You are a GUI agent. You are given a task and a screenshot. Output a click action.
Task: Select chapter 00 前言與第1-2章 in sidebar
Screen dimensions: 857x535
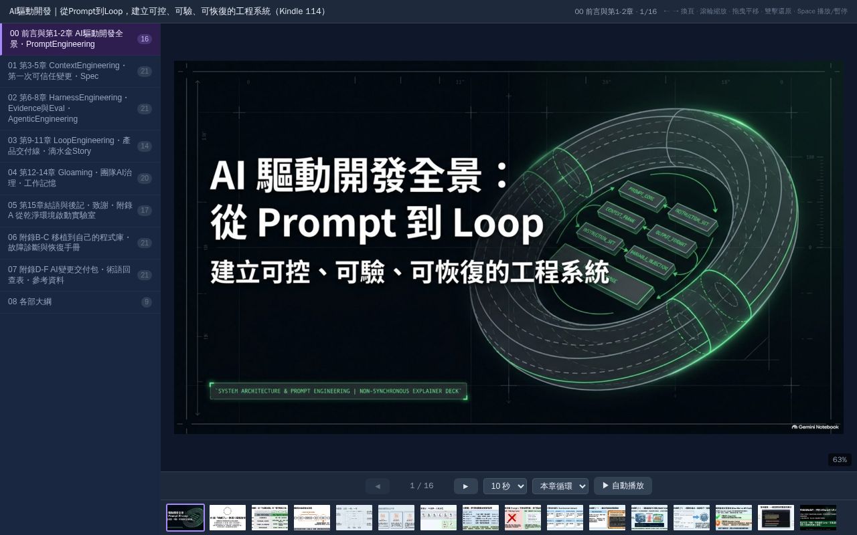pyautogui.click(x=80, y=39)
